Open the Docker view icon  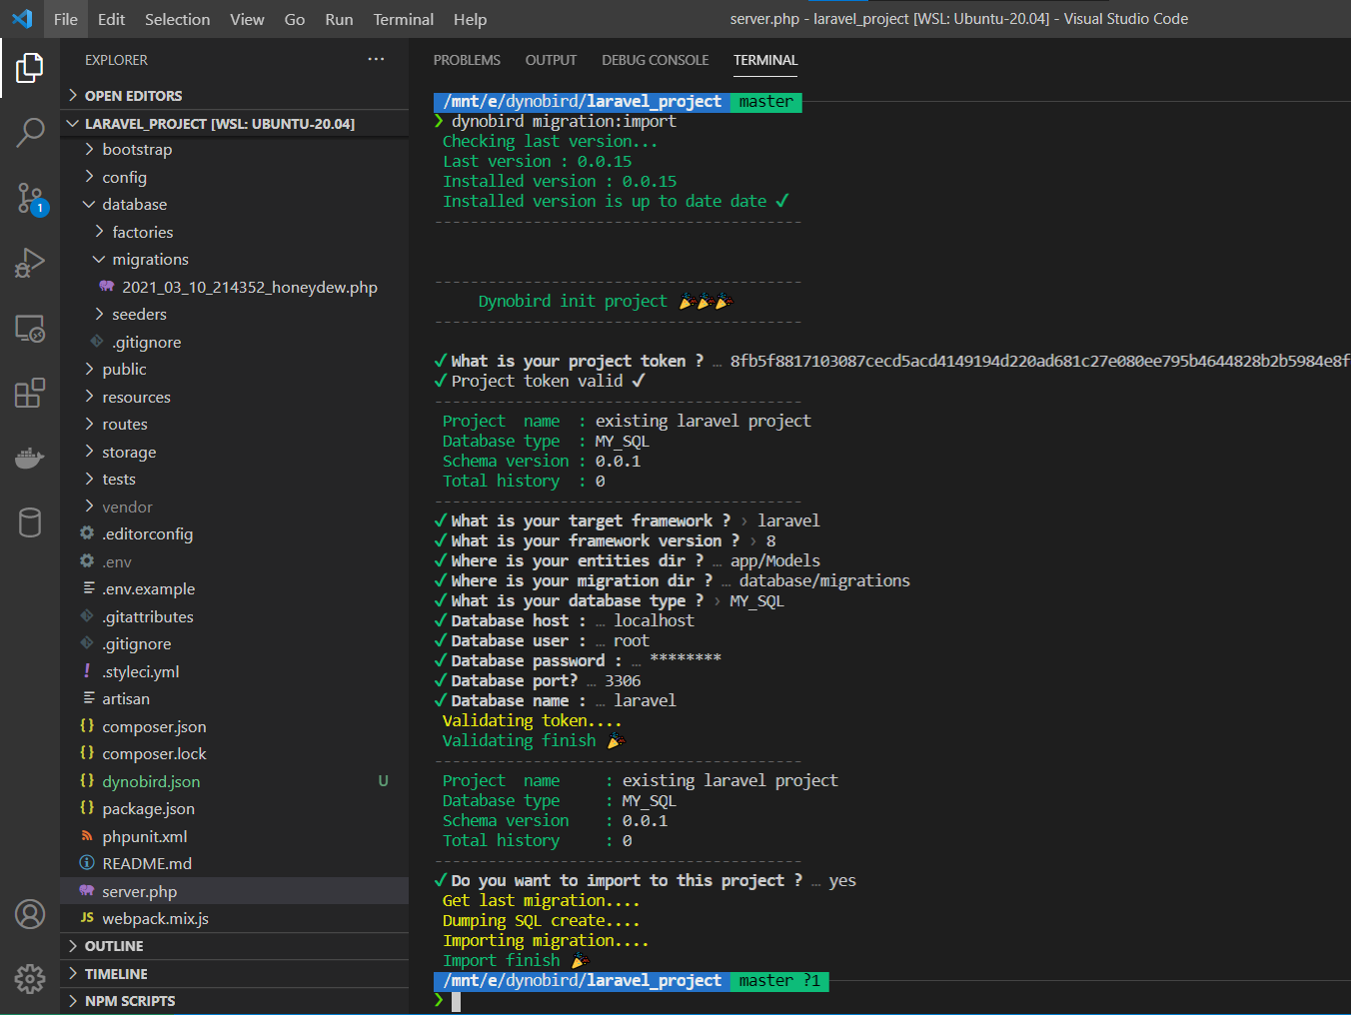[30, 458]
